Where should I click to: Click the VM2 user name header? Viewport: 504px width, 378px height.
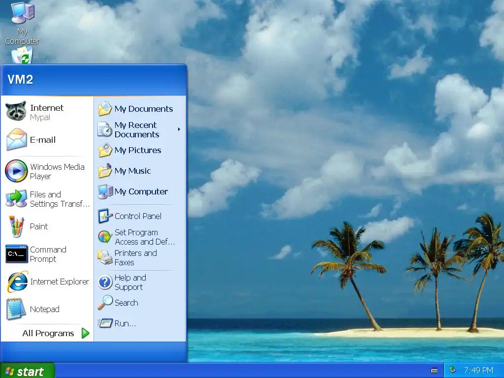pyautogui.click(x=20, y=79)
